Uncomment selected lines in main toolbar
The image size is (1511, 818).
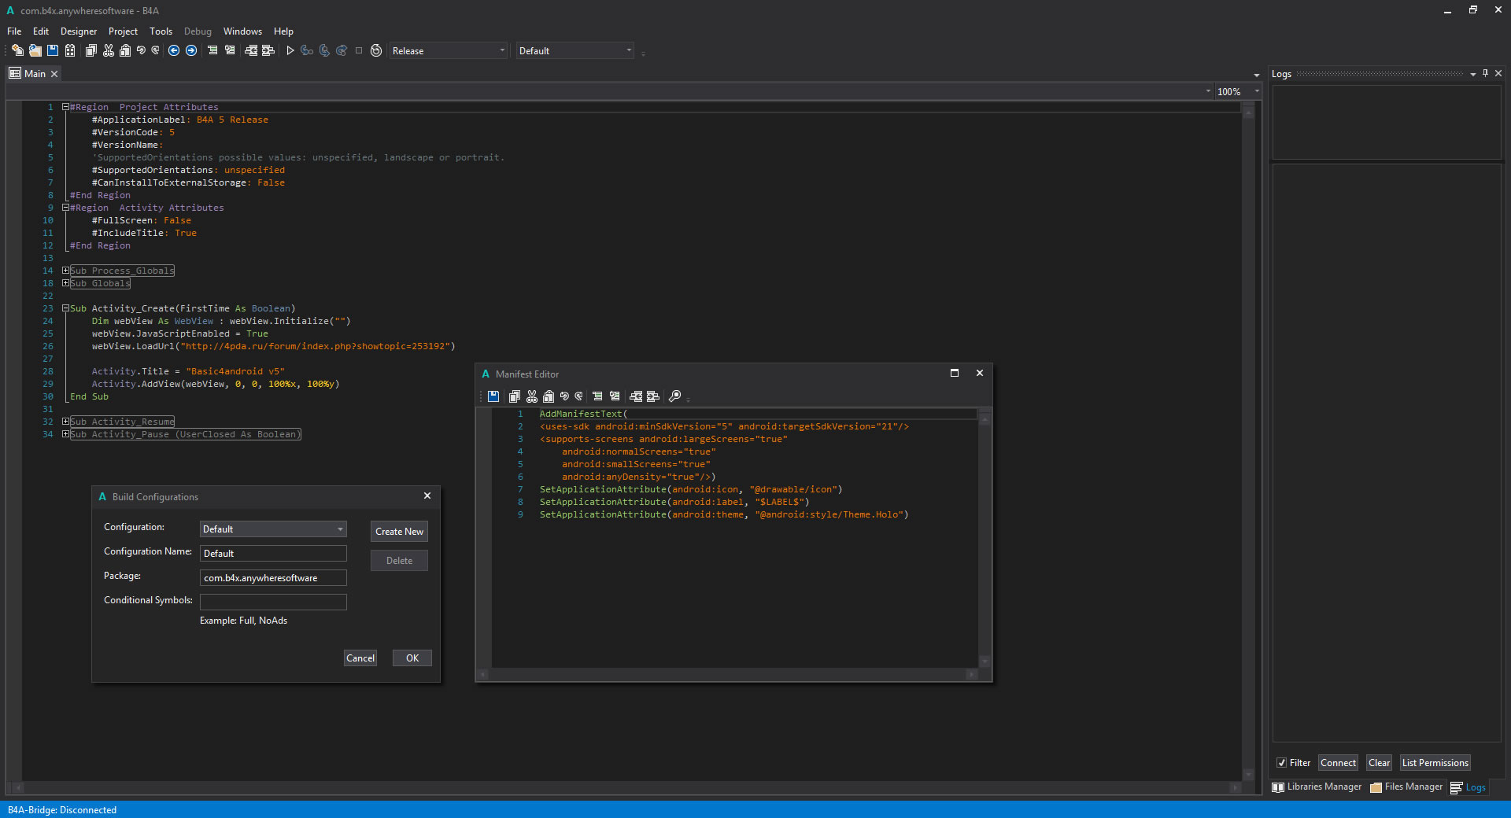click(229, 50)
